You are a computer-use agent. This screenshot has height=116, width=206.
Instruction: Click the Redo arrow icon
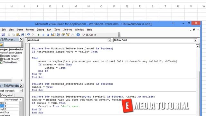click(x=33, y=35)
